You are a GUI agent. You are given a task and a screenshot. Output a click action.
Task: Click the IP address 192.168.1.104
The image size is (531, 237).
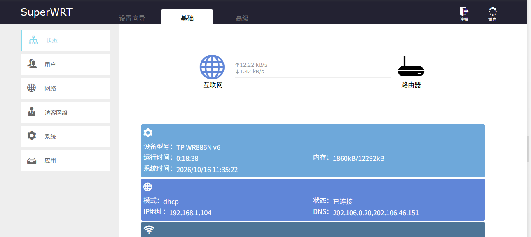point(190,213)
